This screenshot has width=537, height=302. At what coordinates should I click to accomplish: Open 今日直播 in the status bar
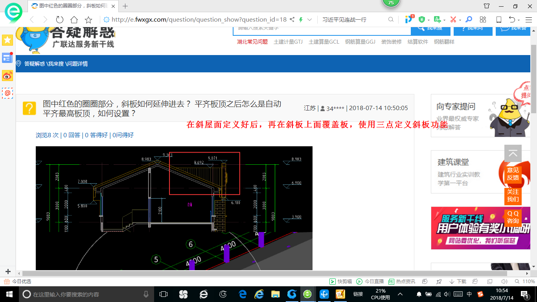(x=370, y=282)
